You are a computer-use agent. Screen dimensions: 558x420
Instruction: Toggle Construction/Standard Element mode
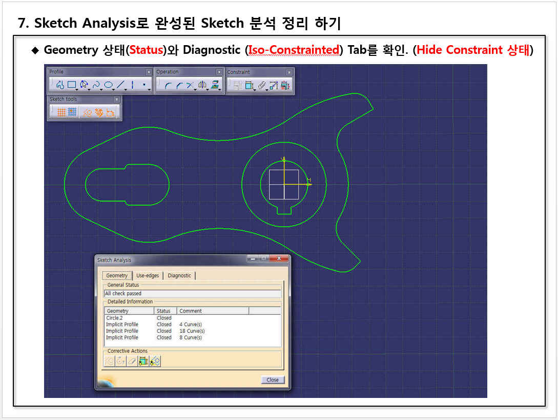tap(87, 112)
